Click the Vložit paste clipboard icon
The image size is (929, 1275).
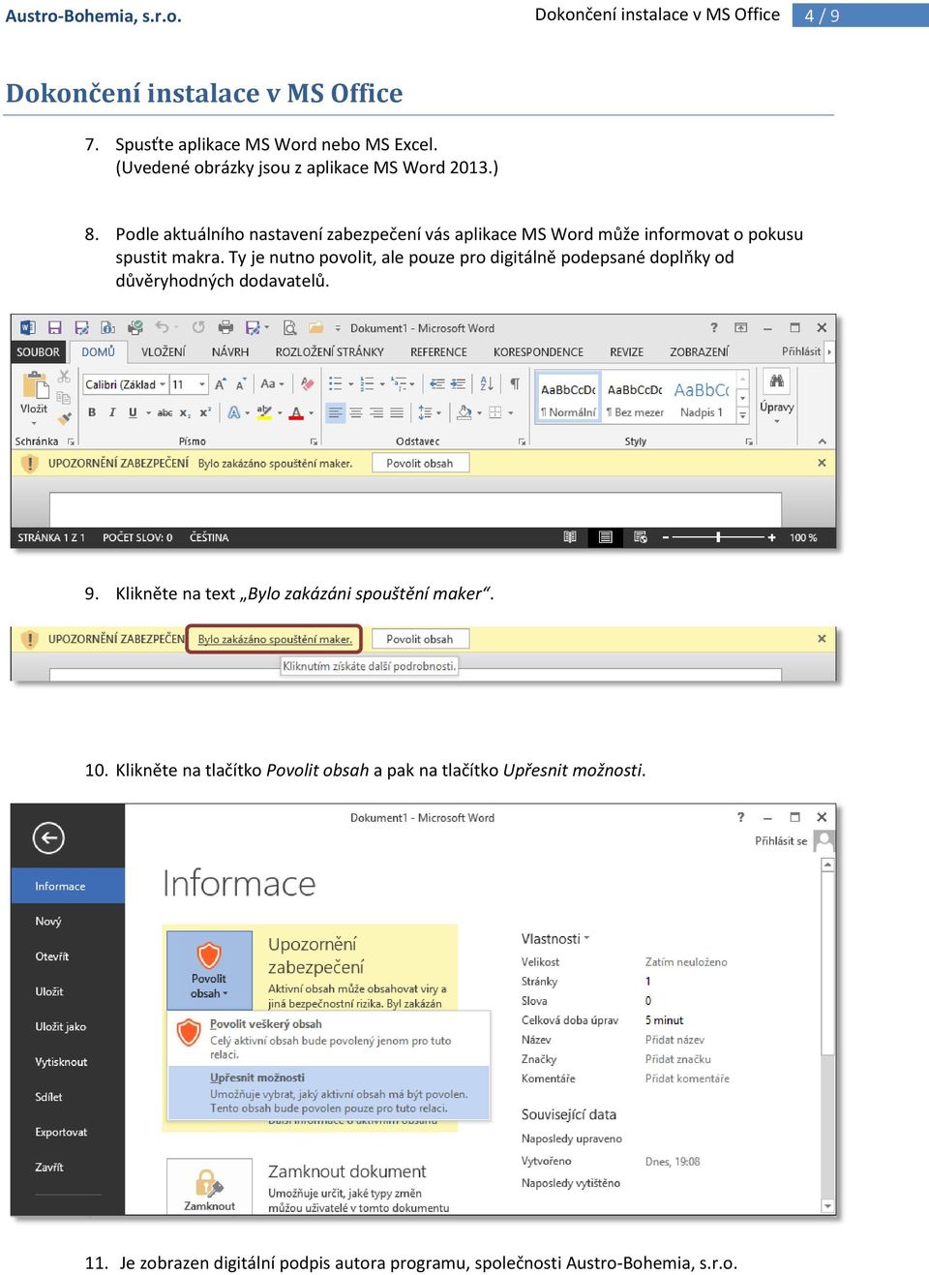pyautogui.click(x=35, y=385)
